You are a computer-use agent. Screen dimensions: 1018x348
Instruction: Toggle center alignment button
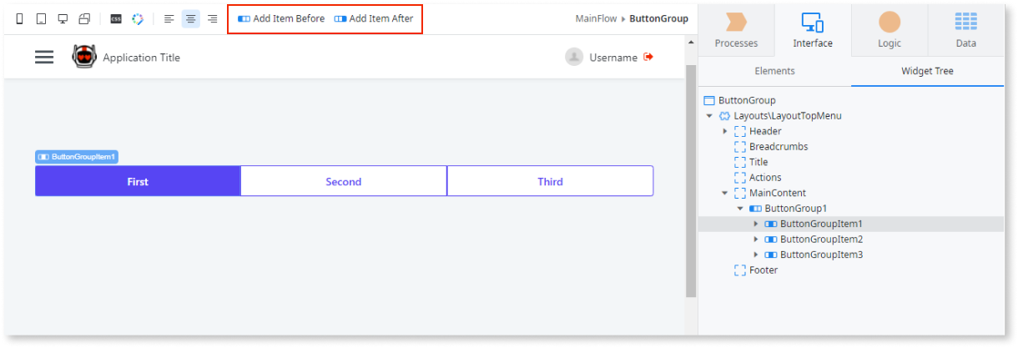click(191, 18)
